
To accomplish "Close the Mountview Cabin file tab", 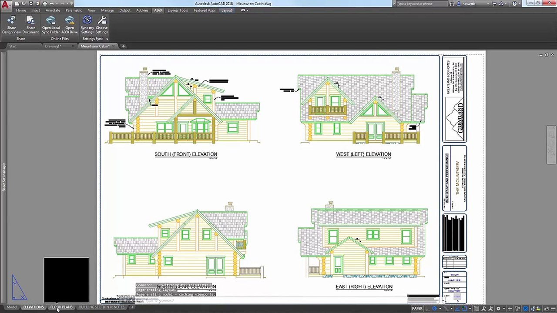I will [114, 46].
